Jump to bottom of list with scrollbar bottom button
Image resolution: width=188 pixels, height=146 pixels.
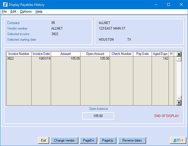click(x=179, y=103)
